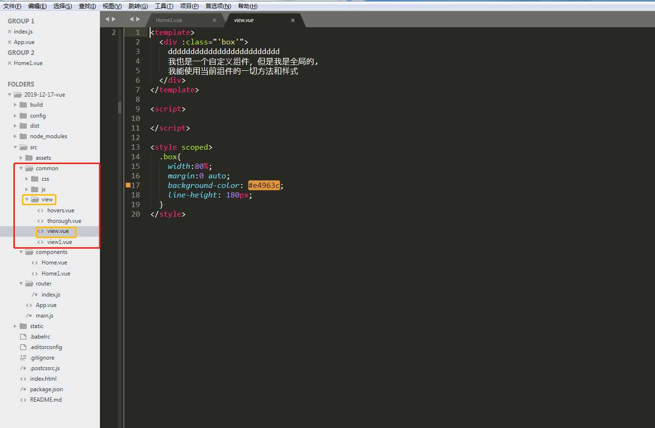Image resolution: width=655 pixels, height=428 pixels.
Task: Open the 帮助(H) menu
Action: point(248,6)
